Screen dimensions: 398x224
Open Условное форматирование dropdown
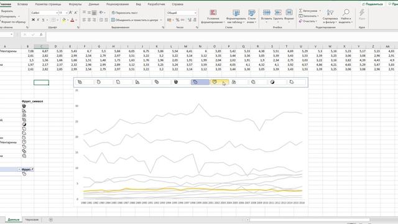[x=213, y=17]
